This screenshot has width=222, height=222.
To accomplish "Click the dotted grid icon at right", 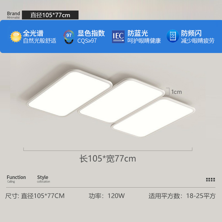I will [210, 180].
